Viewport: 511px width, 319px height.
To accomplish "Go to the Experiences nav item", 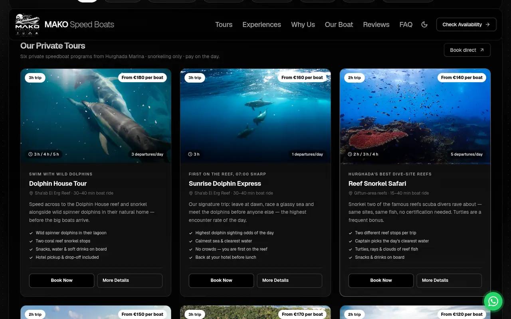I will pos(261,24).
